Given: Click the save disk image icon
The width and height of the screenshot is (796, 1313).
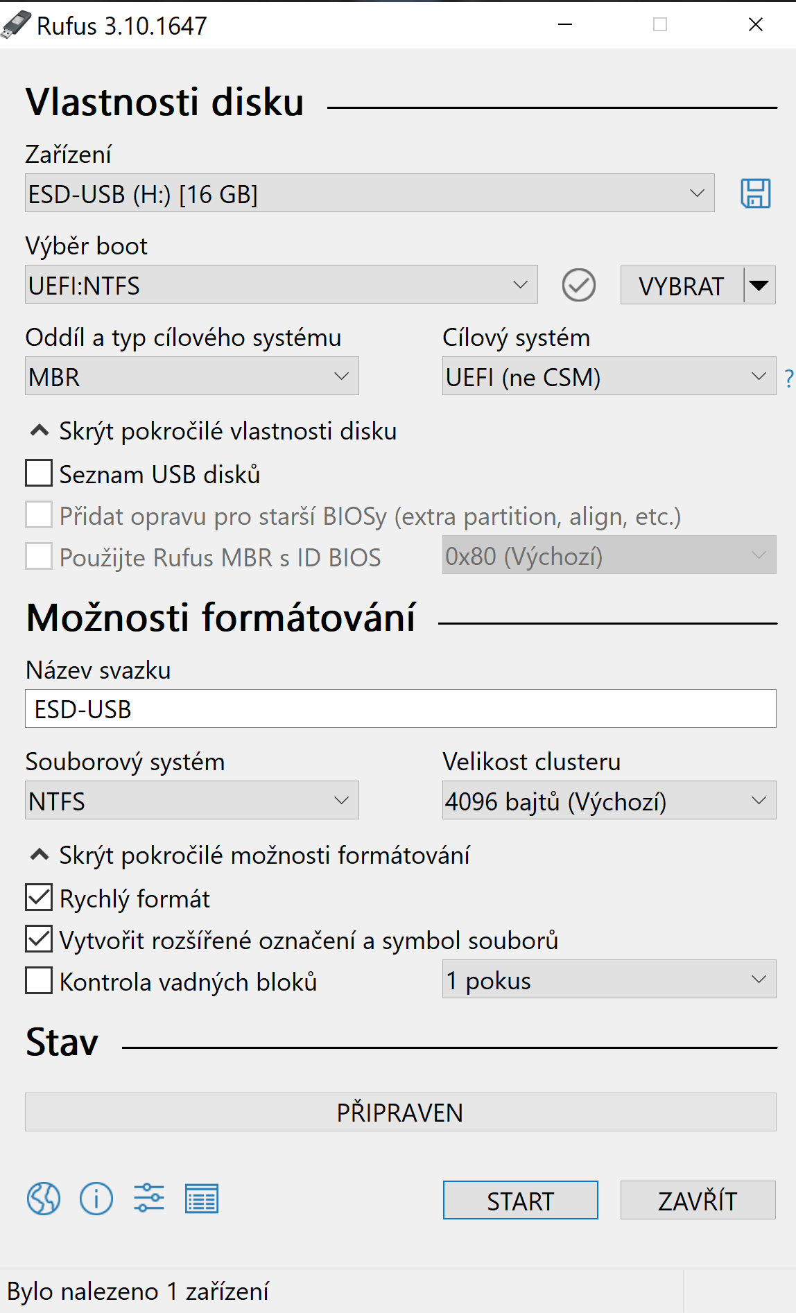Looking at the screenshot, I should (x=755, y=193).
